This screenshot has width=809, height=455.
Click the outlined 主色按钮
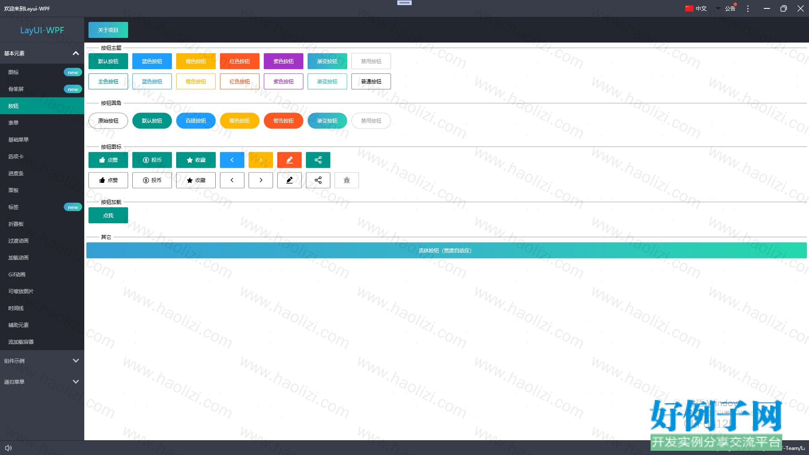pyautogui.click(x=108, y=81)
